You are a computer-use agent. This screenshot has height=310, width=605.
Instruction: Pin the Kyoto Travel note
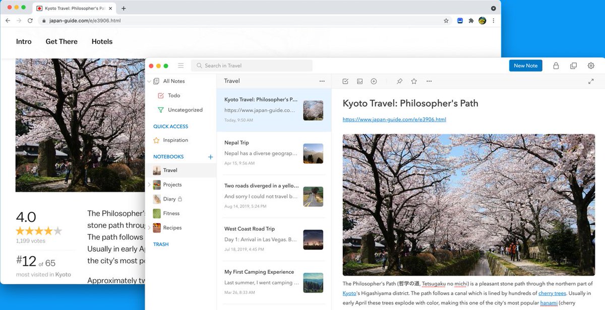[x=400, y=81]
